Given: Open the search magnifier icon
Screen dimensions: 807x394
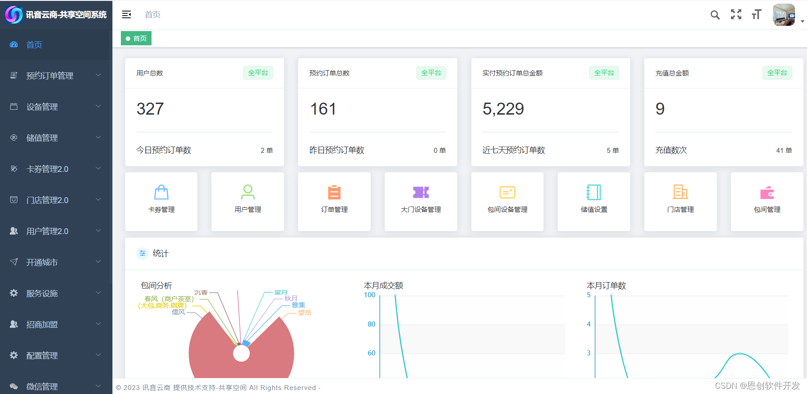Looking at the screenshot, I should [715, 15].
